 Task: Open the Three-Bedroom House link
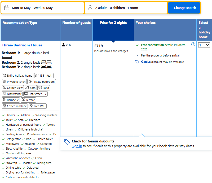[22, 45]
